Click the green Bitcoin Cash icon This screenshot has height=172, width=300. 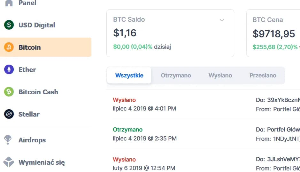(9, 92)
